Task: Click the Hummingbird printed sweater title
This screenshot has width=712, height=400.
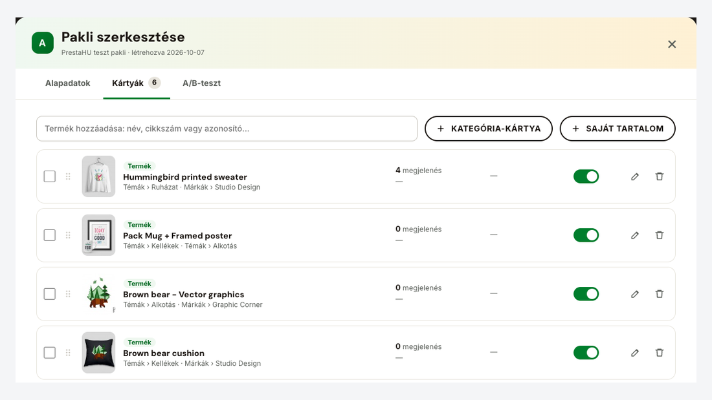Action: pyautogui.click(x=185, y=177)
